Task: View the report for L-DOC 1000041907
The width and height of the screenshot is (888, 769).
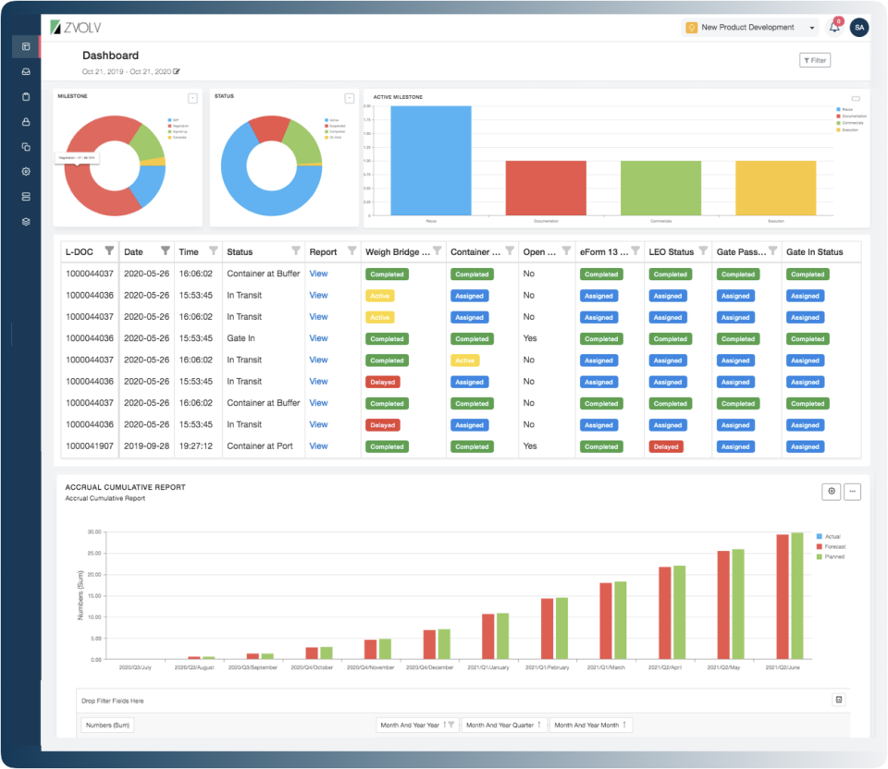Action: pyautogui.click(x=318, y=446)
